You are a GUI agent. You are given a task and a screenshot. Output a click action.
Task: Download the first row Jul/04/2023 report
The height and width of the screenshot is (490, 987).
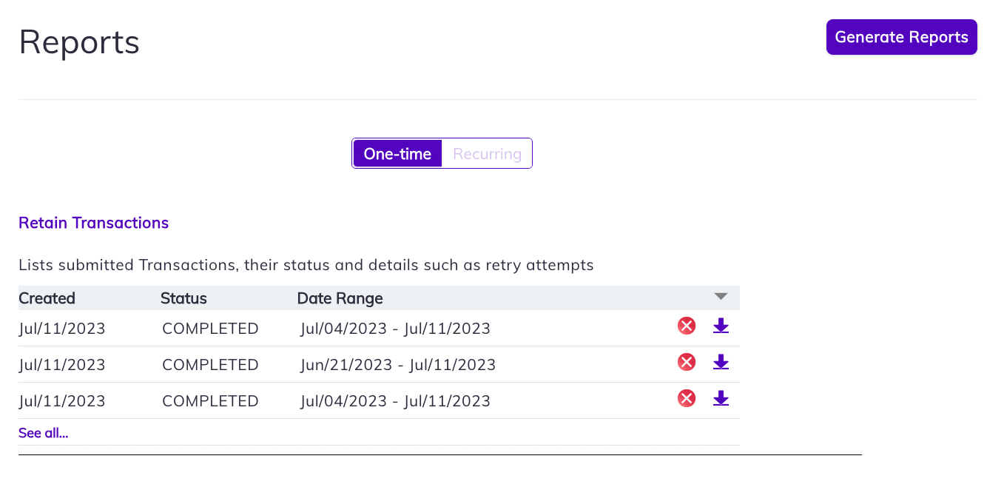coord(721,326)
